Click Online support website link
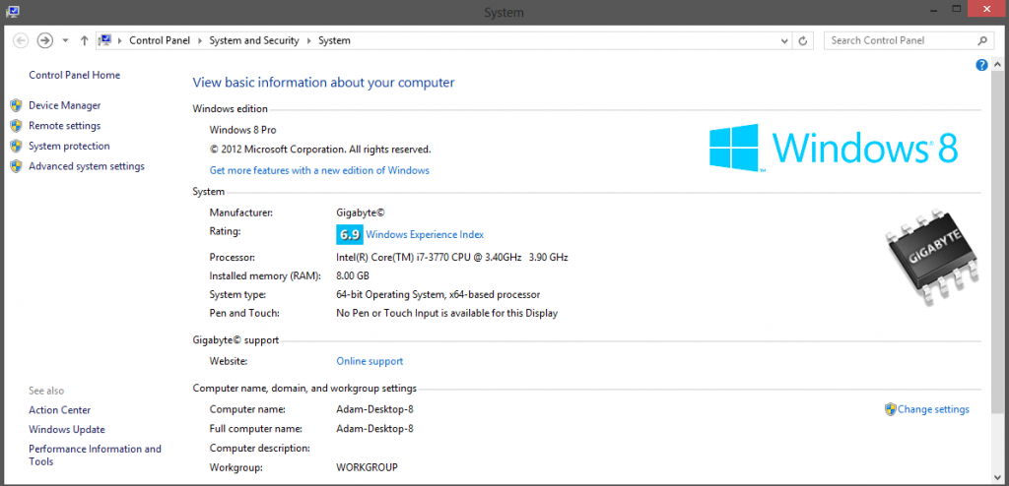 click(370, 361)
